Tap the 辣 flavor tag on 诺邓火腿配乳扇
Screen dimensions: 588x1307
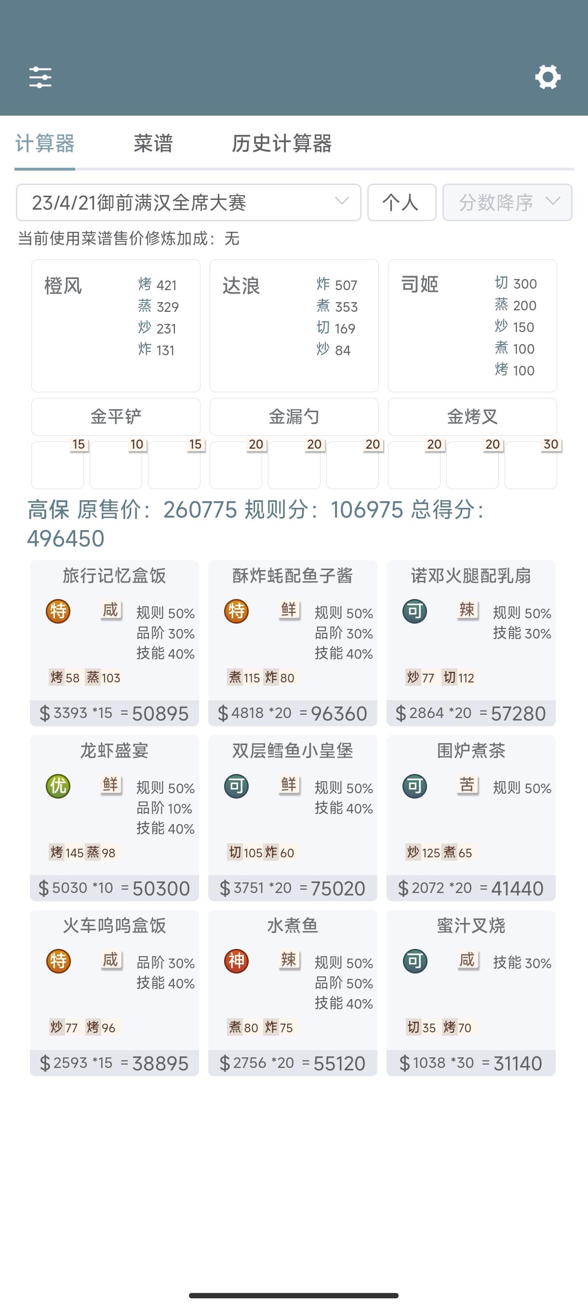(x=467, y=609)
